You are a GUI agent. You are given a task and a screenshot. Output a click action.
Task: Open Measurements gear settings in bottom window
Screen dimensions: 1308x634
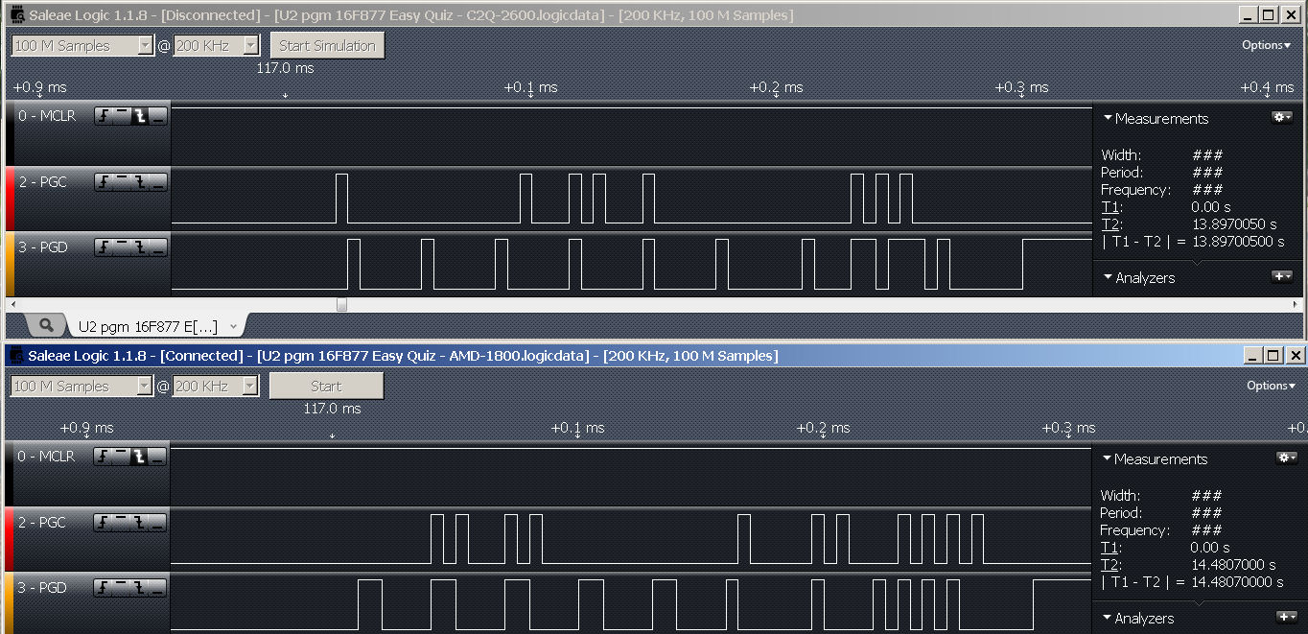[x=1286, y=458]
